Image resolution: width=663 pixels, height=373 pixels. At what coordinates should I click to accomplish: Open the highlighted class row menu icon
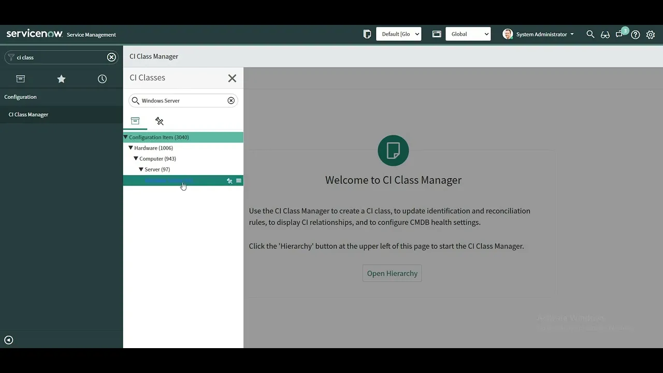tap(239, 181)
